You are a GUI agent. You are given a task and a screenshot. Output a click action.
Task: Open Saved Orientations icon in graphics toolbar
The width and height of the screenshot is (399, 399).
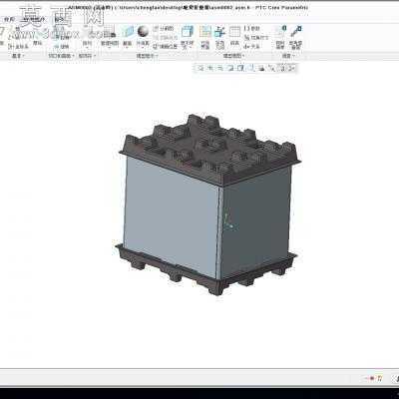250,68
